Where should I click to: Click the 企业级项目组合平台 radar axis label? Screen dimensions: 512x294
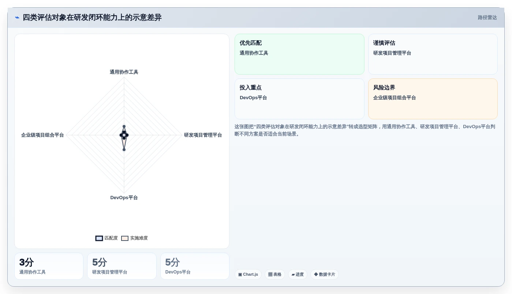click(x=42, y=135)
